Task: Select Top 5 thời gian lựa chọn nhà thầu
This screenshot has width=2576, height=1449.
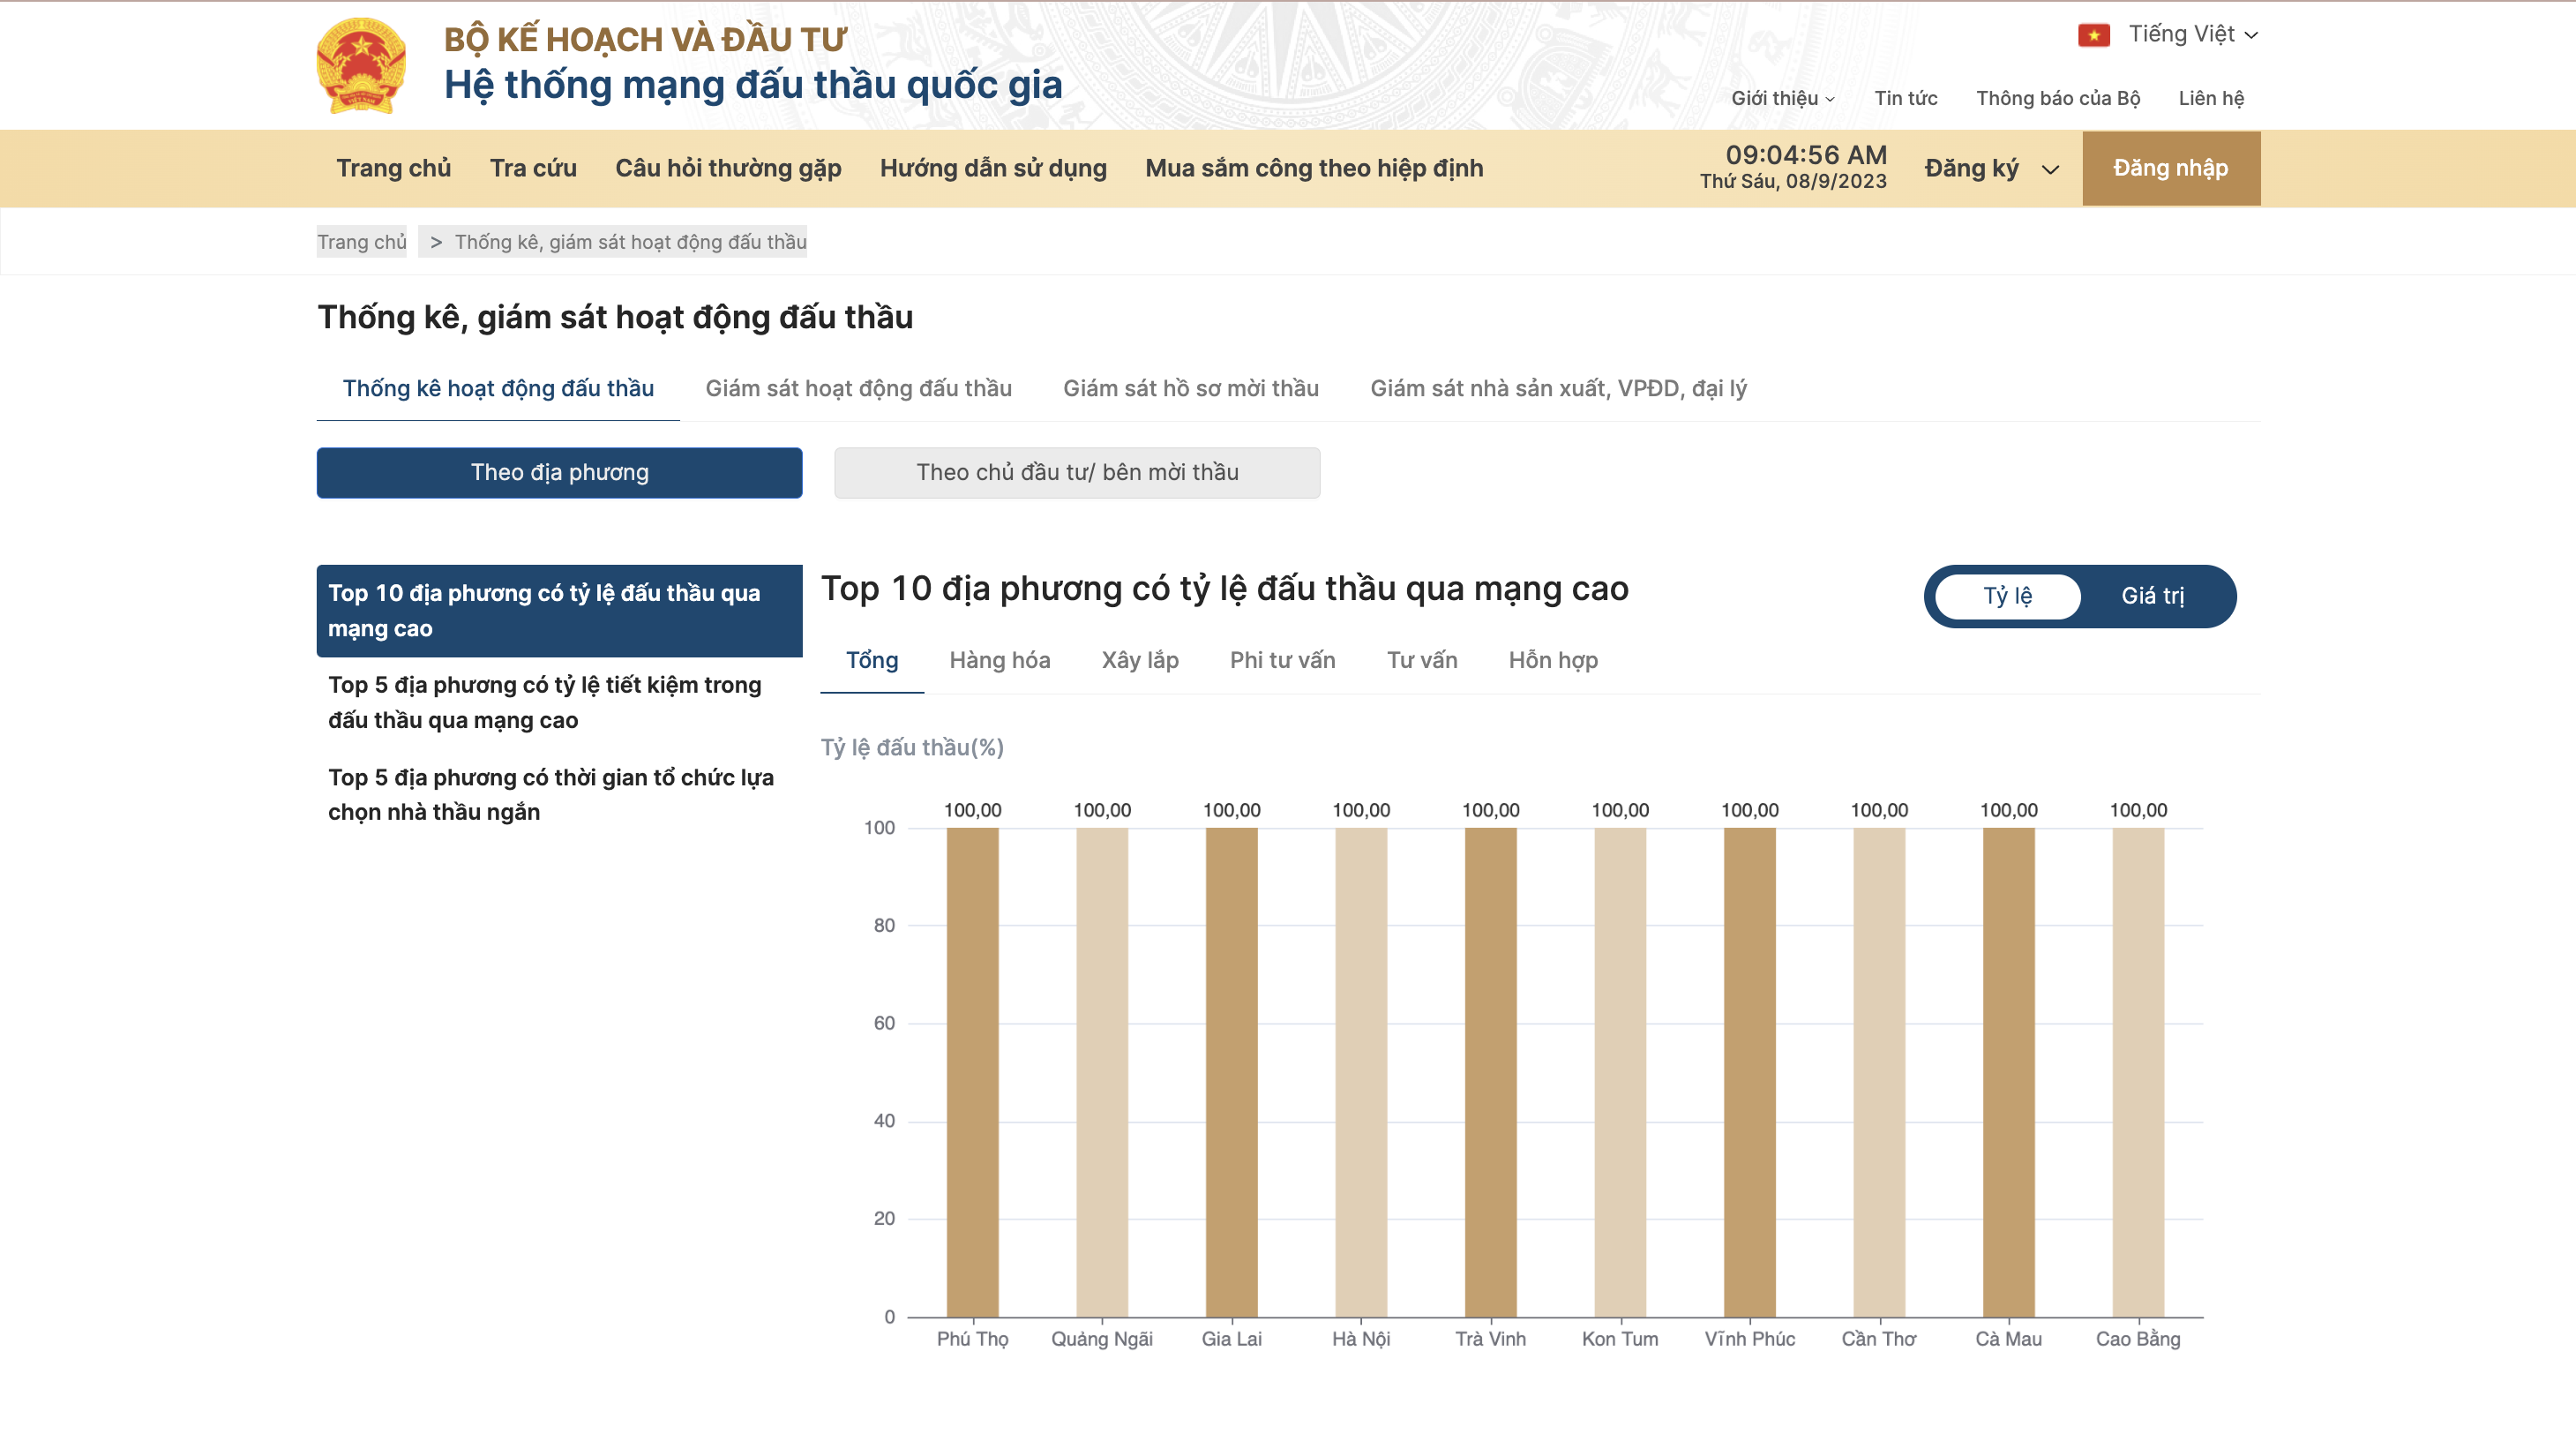Action: point(550,794)
